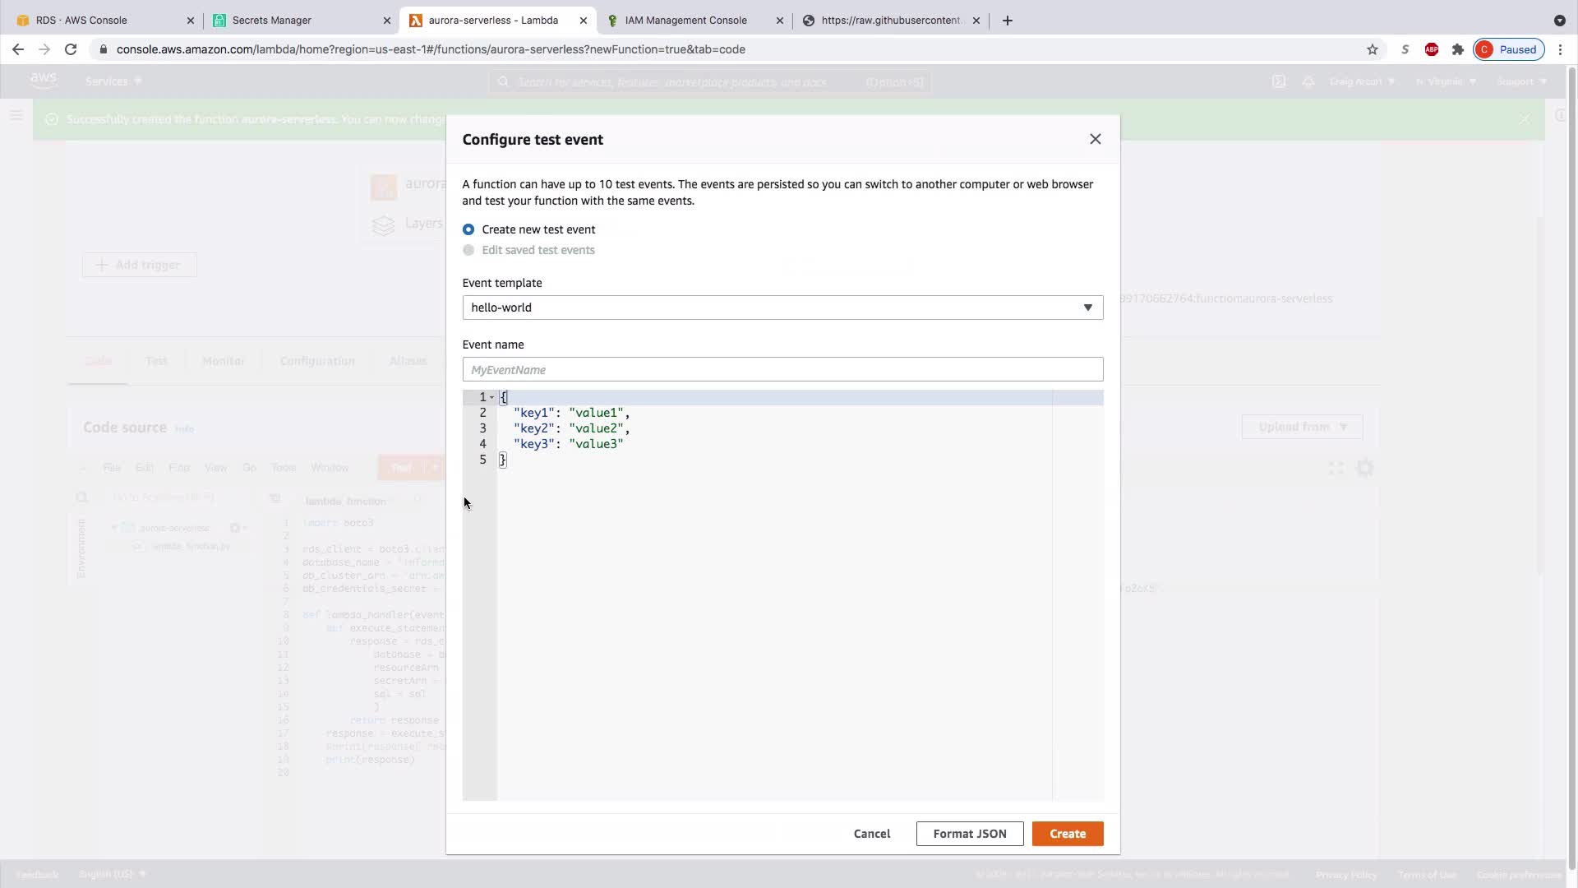Select Create new test event radio
This screenshot has height=888, width=1578.
[x=468, y=229]
